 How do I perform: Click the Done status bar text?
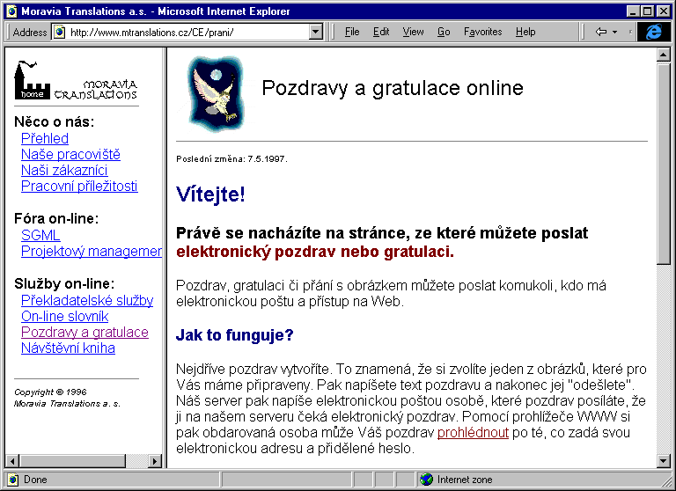[x=35, y=480]
